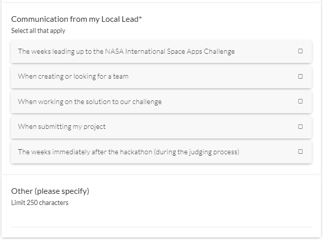Tick the 'When creating or looking for a team' checkbox
This screenshot has width=323, height=240.
click(300, 77)
